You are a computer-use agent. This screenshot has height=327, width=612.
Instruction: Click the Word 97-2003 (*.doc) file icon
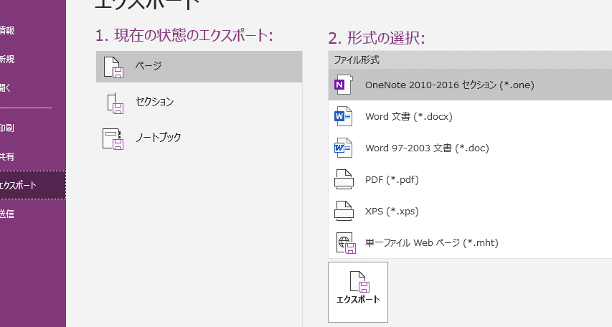pos(344,148)
